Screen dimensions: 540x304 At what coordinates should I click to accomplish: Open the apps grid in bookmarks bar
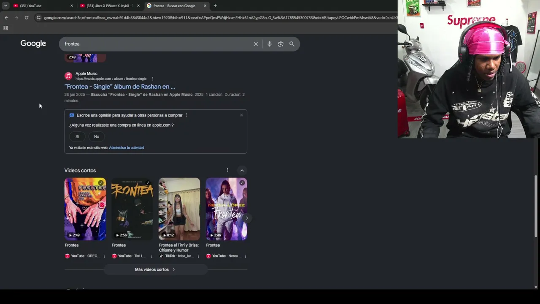coord(5,28)
